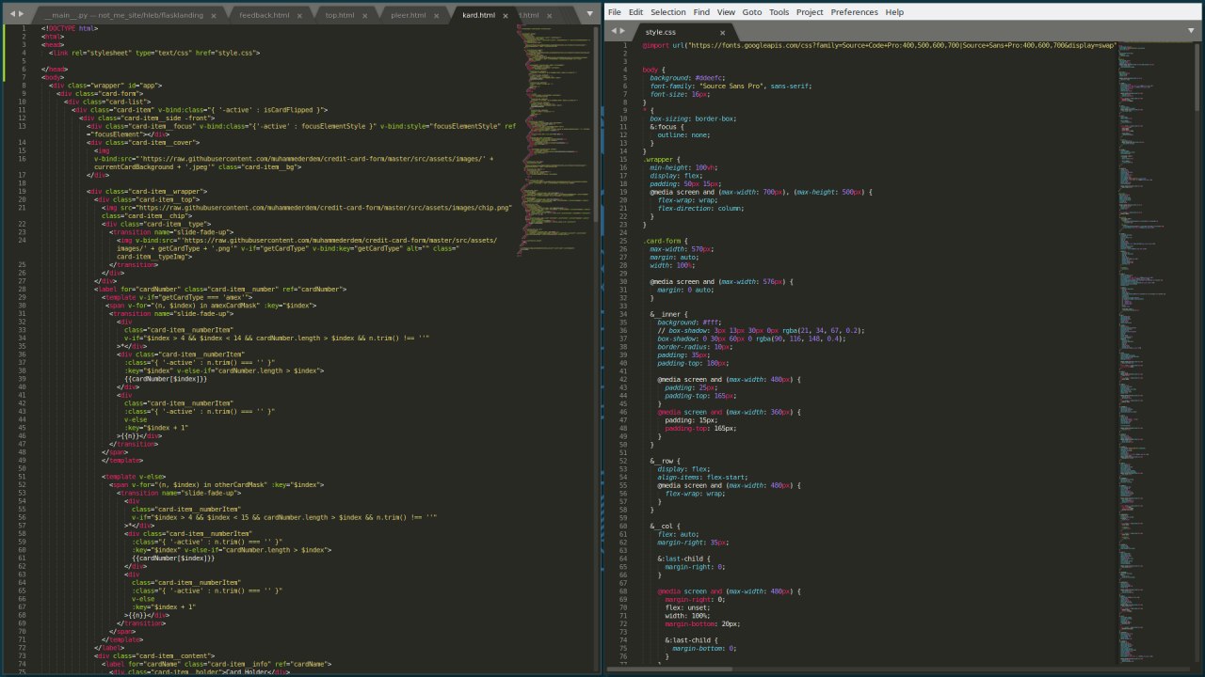
Task: Click the minimap of kard.html
Action: point(555,141)
